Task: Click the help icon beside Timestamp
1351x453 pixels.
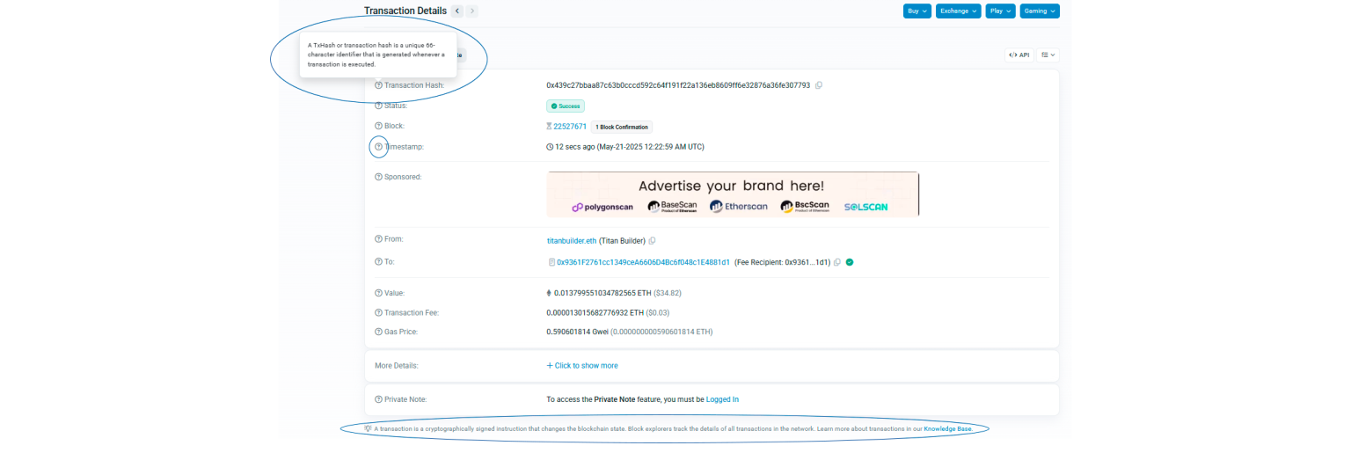Action: 378,147
